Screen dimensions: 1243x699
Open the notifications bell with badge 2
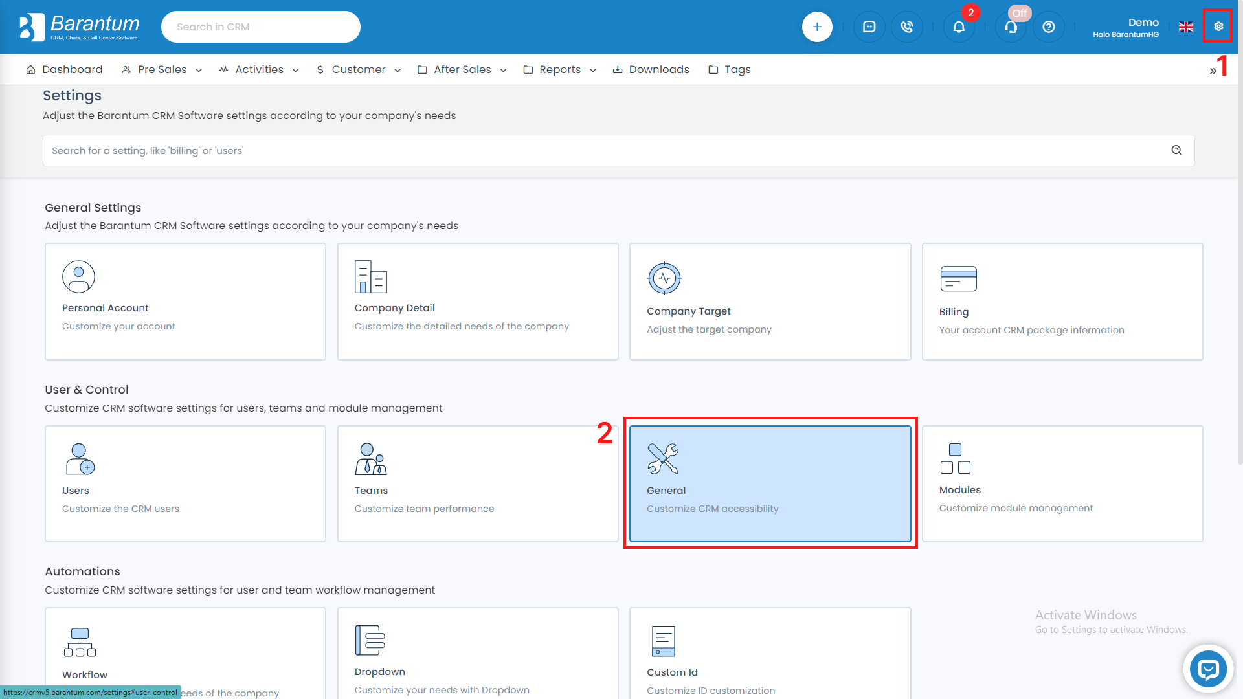click(x=959, y=27)
